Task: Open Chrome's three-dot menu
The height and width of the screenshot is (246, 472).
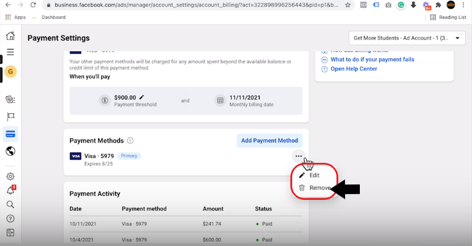Action: click(x=463, y=5)
